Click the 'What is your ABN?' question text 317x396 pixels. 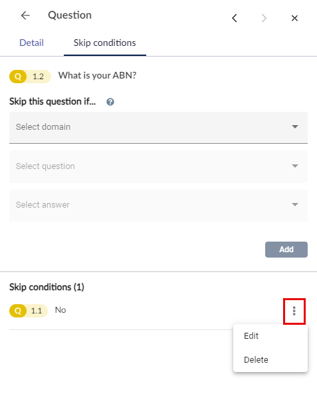pyautogui.click(x=97, y=75)
